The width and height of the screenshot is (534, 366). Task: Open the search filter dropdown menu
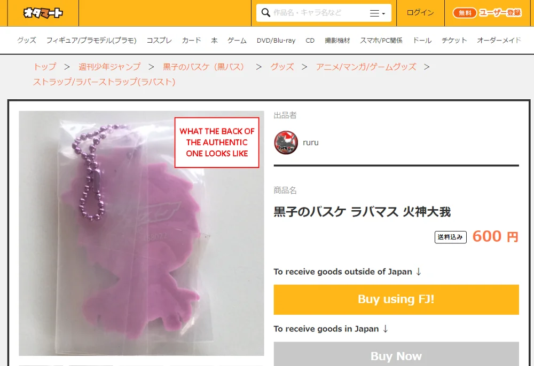pos(378,13)
